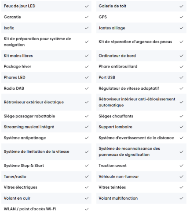Select the Galerie de toit label
The width and height of the screenshot is (190, 212).
(113, 6)
